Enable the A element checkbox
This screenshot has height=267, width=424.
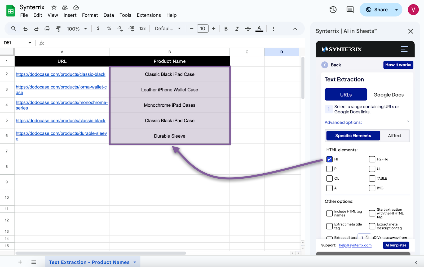[329, 188]
